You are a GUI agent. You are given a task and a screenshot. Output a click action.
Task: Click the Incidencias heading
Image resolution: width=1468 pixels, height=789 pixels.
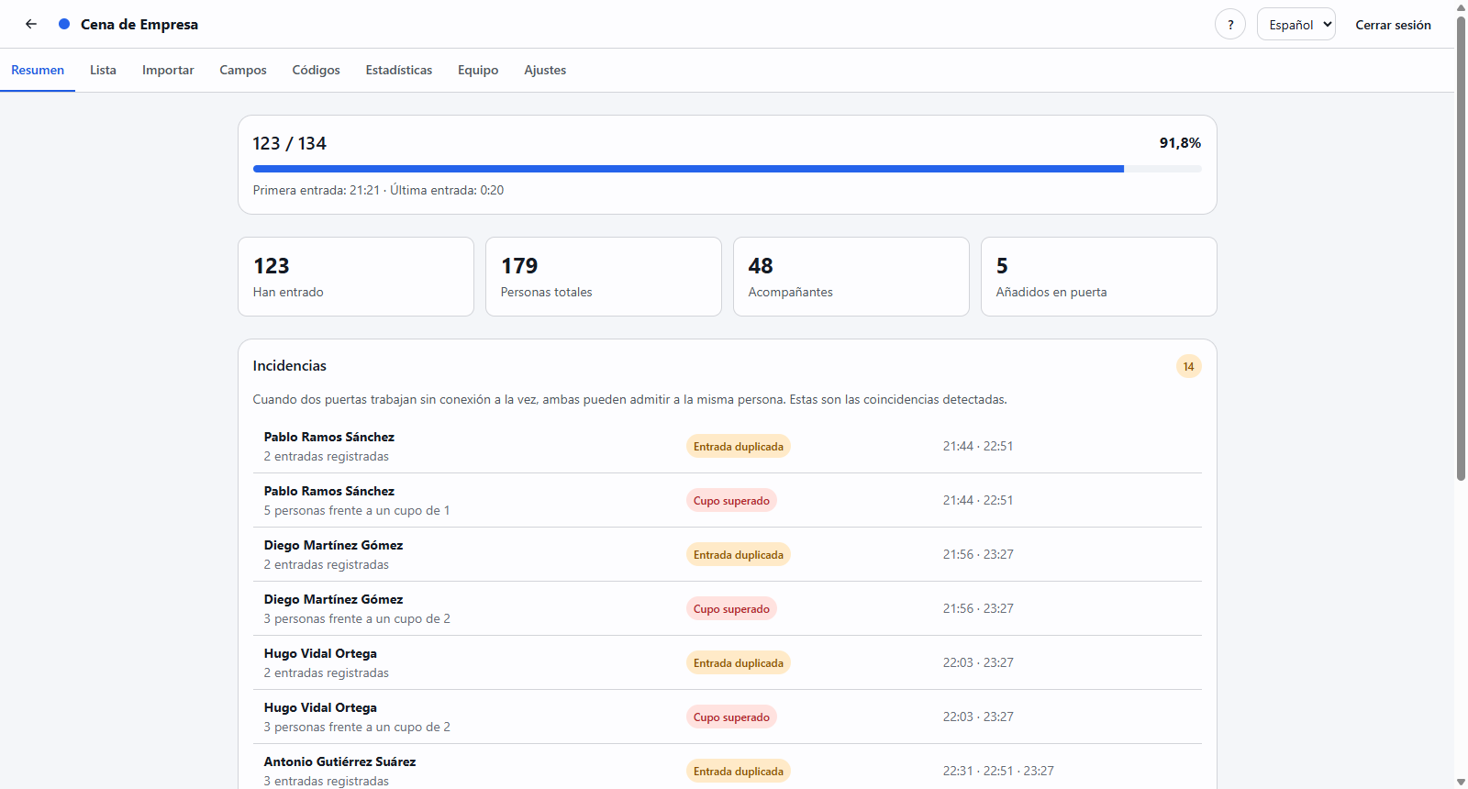[x=290, y=365]
